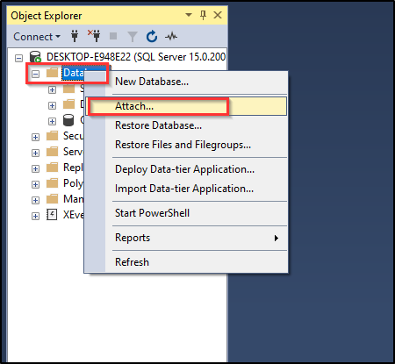Click the Connect Object Explorer plug icon

click(75, 36)
